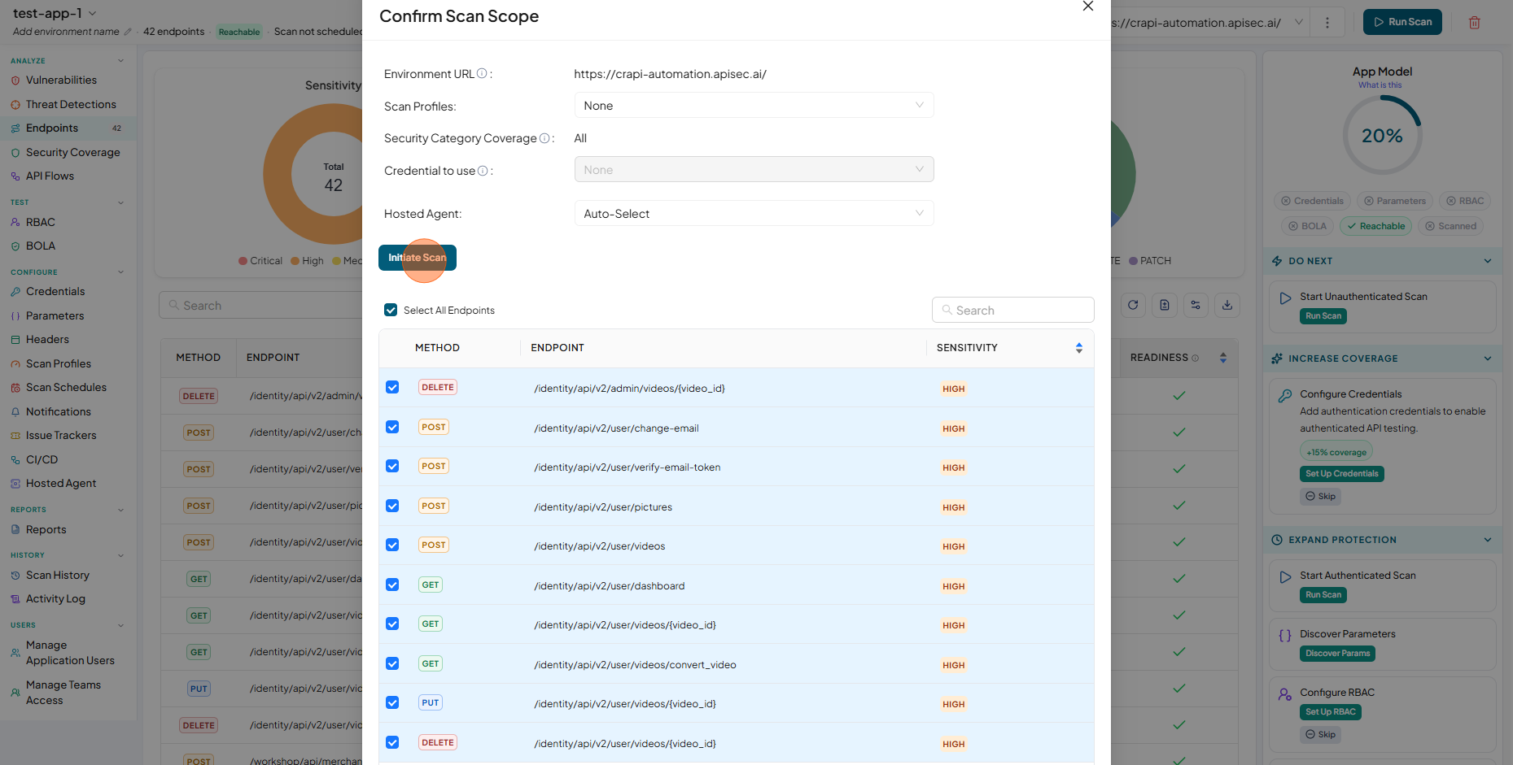Click the Threat Detections icon in the sidebar
Viewport: 1513px width, 765px height.
(x=15, y=105)
